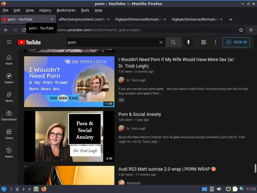Image resolution: width=257 pixels, height=193 pixels.
Task: Click the YouTube logo
Action: pos(29,42)
